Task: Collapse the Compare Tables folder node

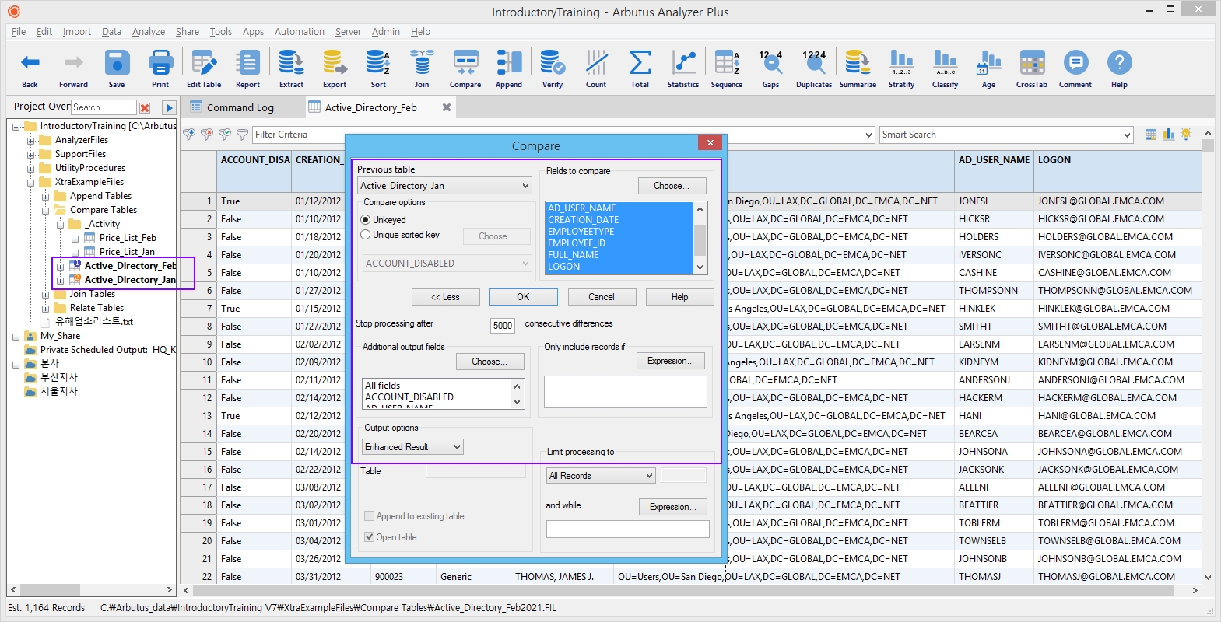Action: (x=46, y=211)
